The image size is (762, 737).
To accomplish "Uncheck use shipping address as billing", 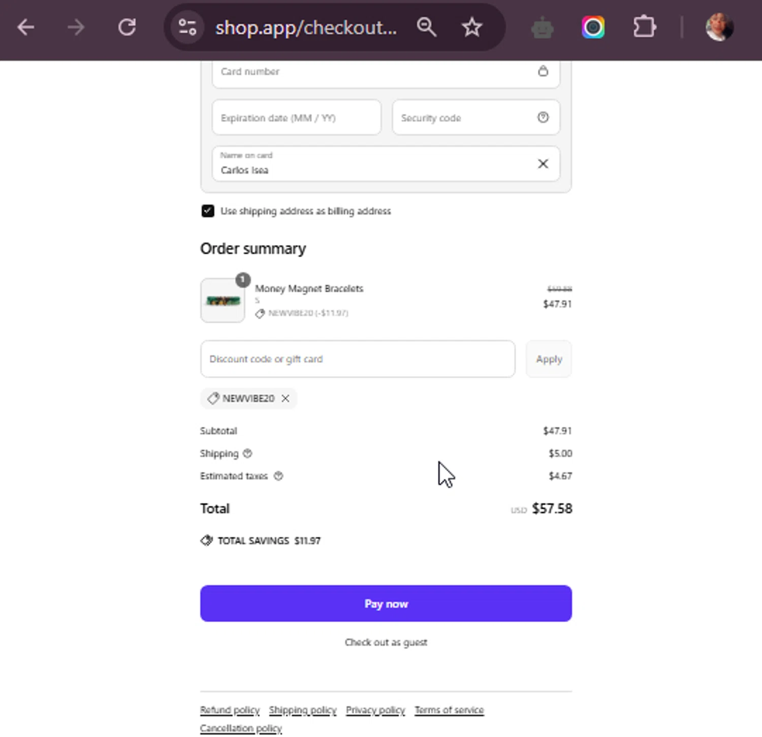I will [208, 211].
